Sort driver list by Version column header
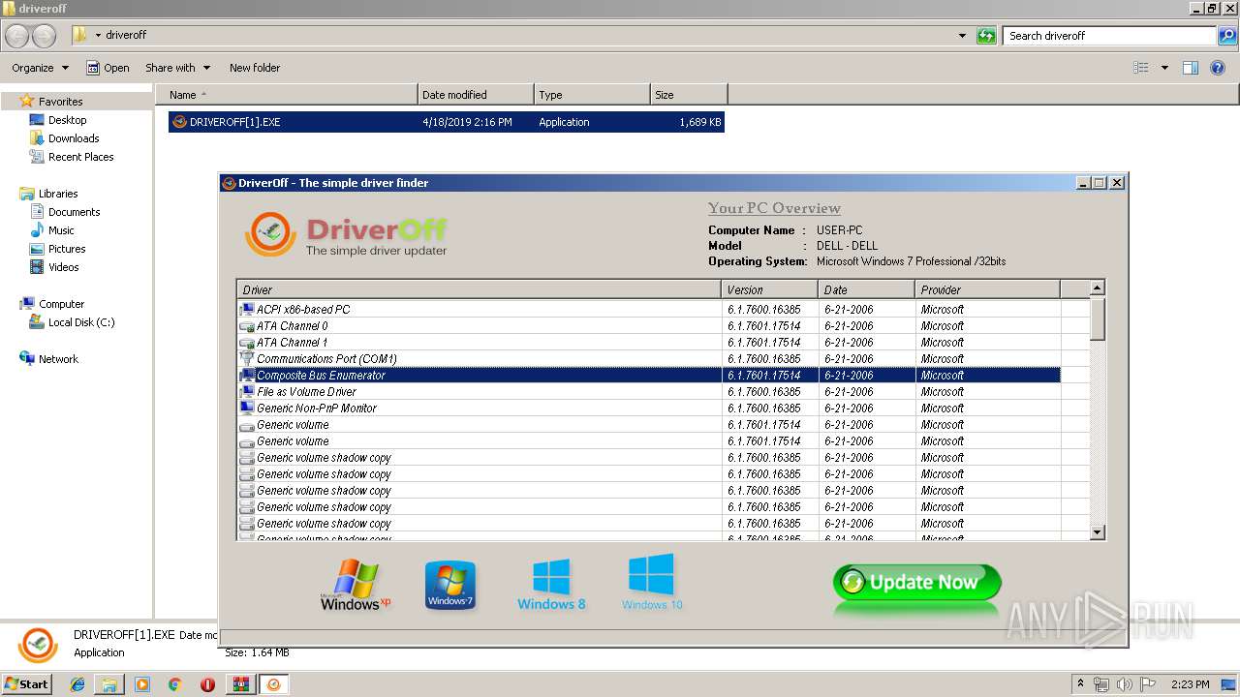Viewport: 1240px width, 697px height. (770, 289)
